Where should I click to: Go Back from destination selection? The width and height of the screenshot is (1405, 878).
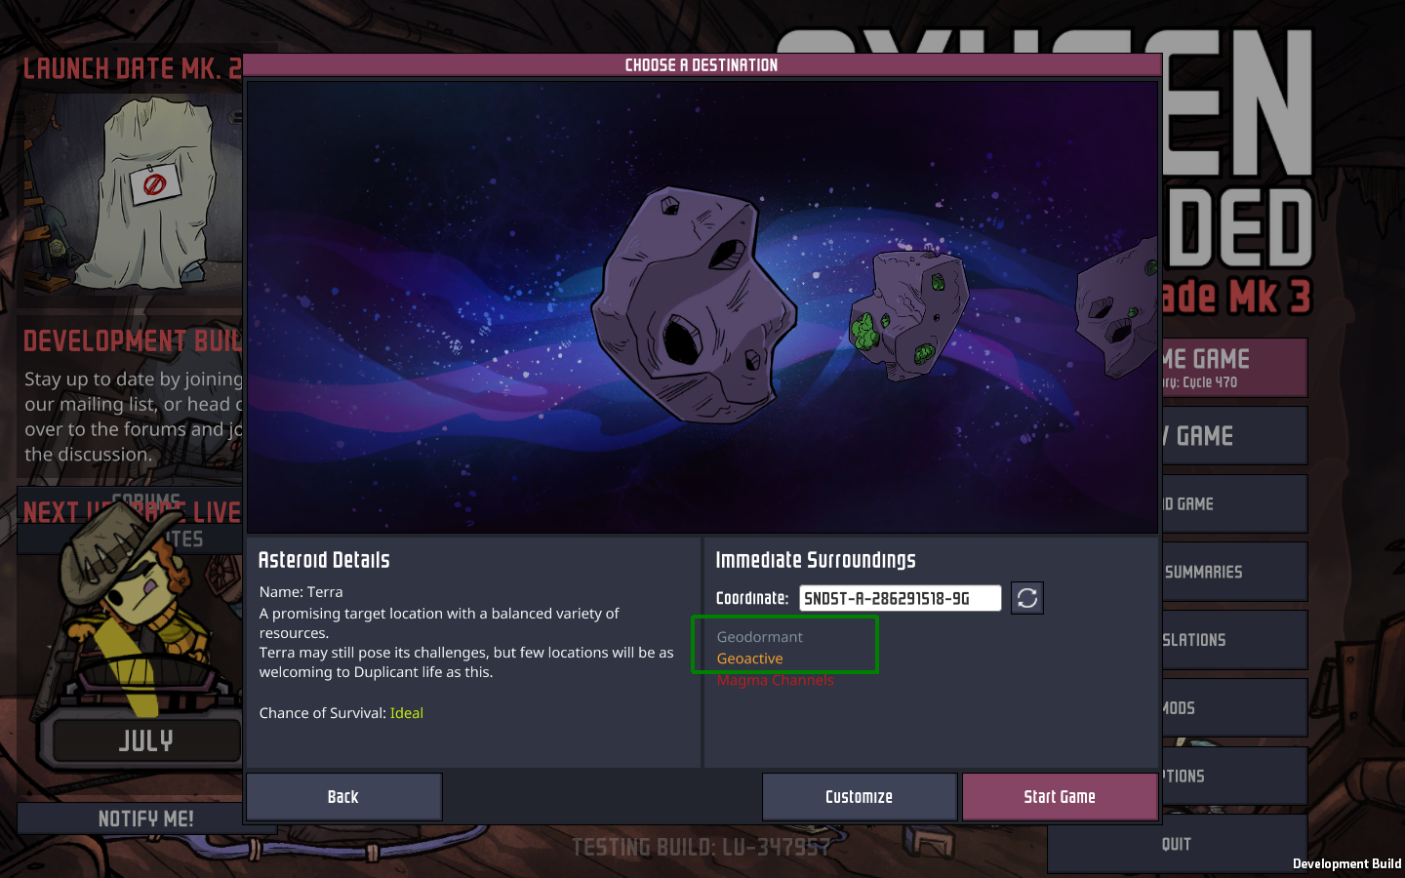coord(343,797)
